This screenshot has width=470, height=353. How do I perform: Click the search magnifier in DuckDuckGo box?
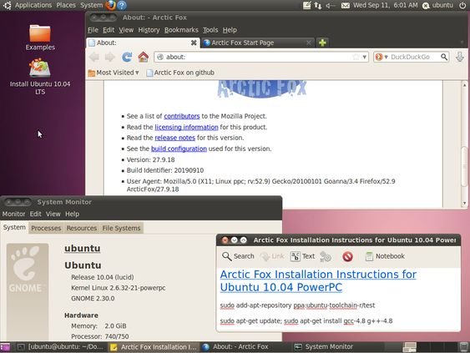point(444,57)
